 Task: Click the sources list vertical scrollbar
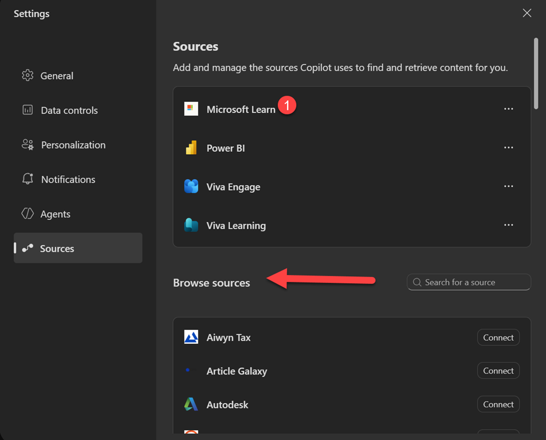(x=536, y=74)
